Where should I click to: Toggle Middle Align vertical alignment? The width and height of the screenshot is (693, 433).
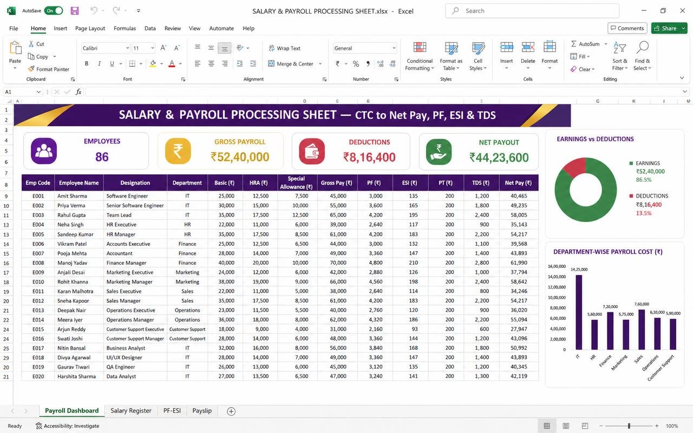tap(211, 48)
